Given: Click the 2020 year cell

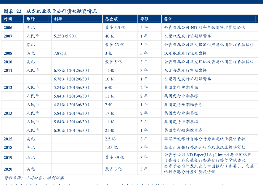Looking at the screenshot, I should click(x=8, y=169).
